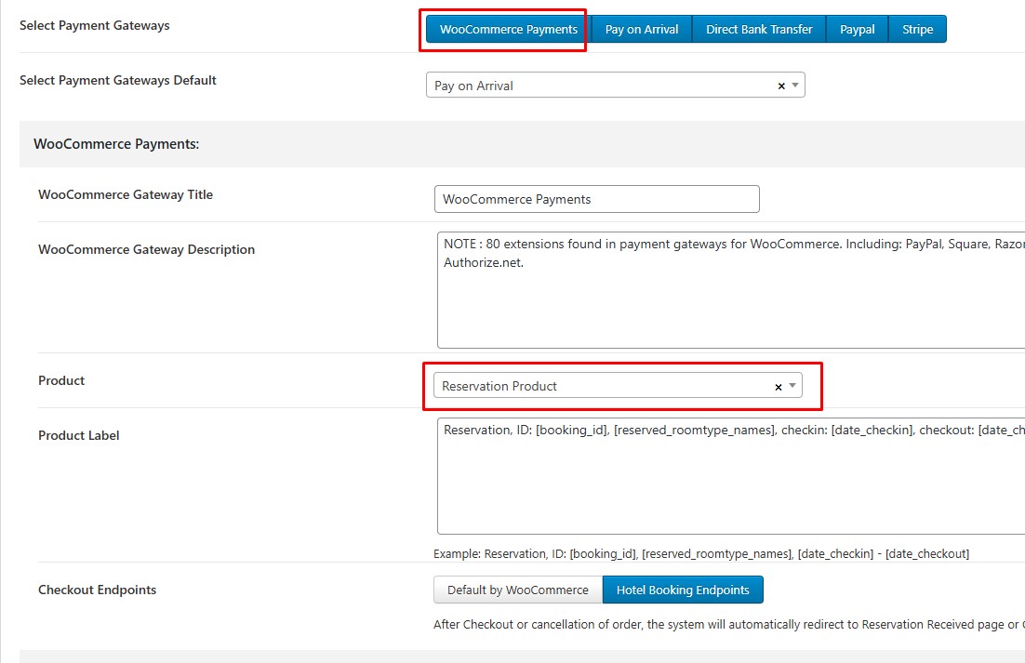Enable the Paypal gateway option
Image resolution: width=1025 pixels, height=663 pixels.
coord(857,29)
